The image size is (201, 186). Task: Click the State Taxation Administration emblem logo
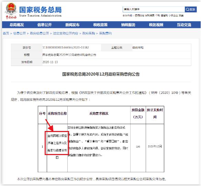[x=11, y=11]
